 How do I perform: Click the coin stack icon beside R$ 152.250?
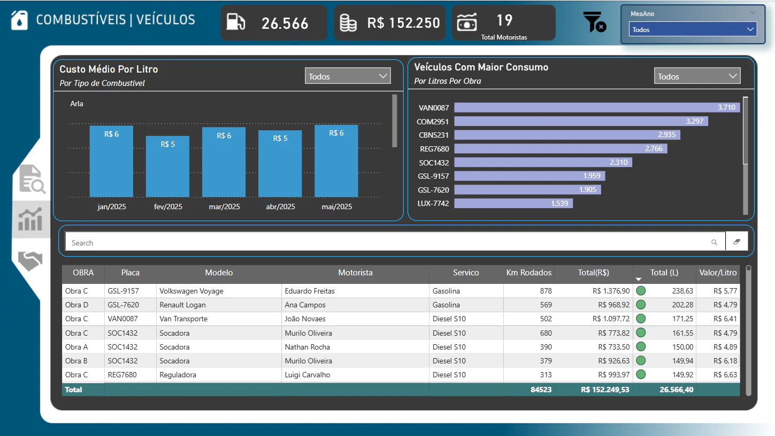pyautogui.click(x=349, y=22)
